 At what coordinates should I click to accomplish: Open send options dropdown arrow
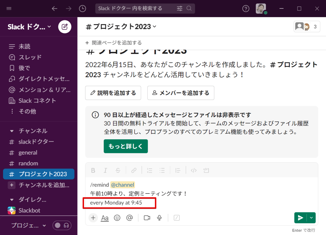pos(311,218)
